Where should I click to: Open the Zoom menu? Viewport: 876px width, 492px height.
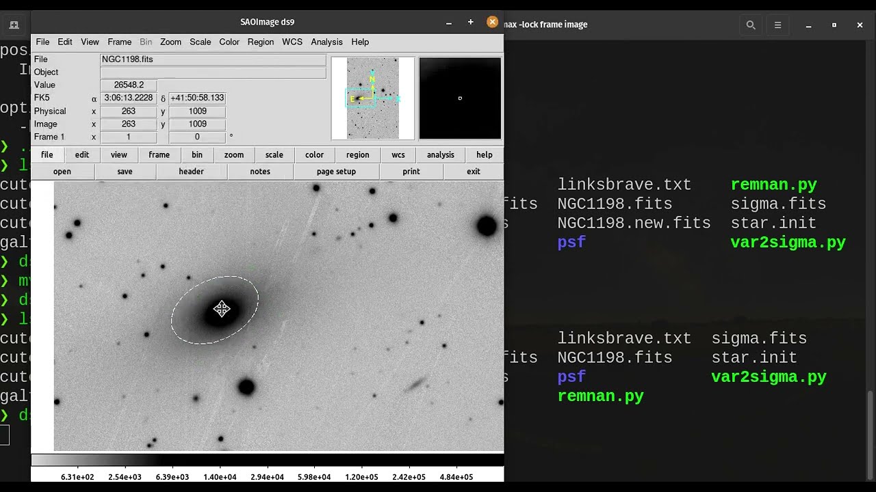pos(170,42)
